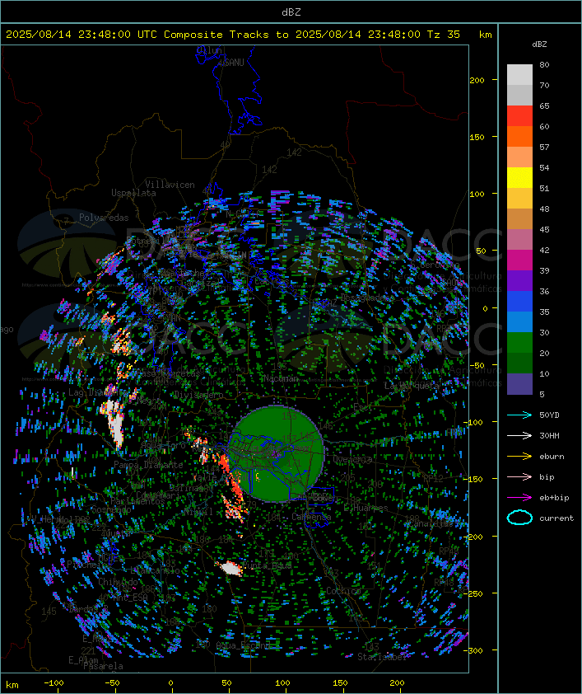Click the cyan 50YD arrow in legend
The height and width of the screenshot is (694, 582).
pos(519,415)
